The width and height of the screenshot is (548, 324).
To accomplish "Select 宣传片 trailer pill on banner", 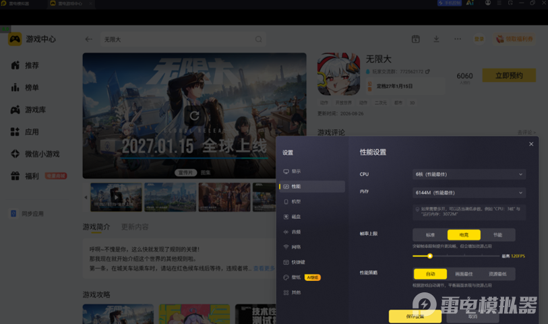I will coord(185,172).
